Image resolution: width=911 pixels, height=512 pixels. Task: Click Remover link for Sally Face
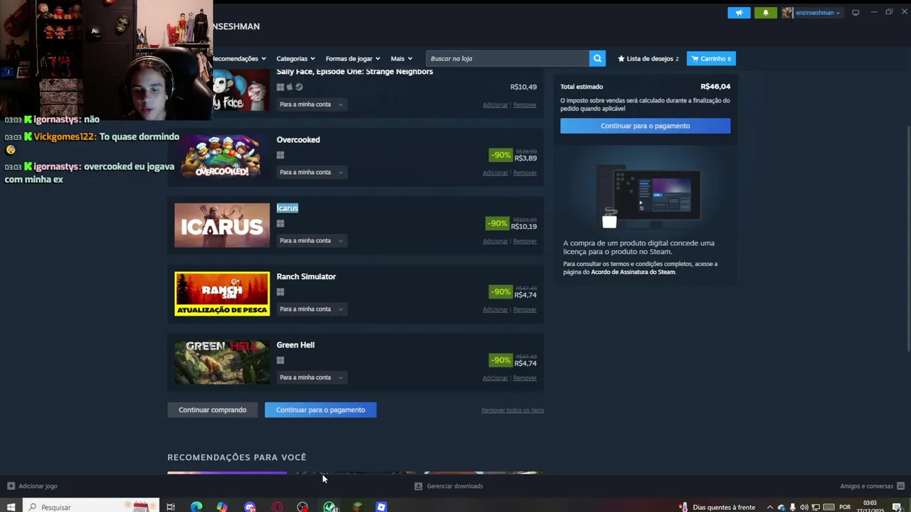click(x=525, y=105)
